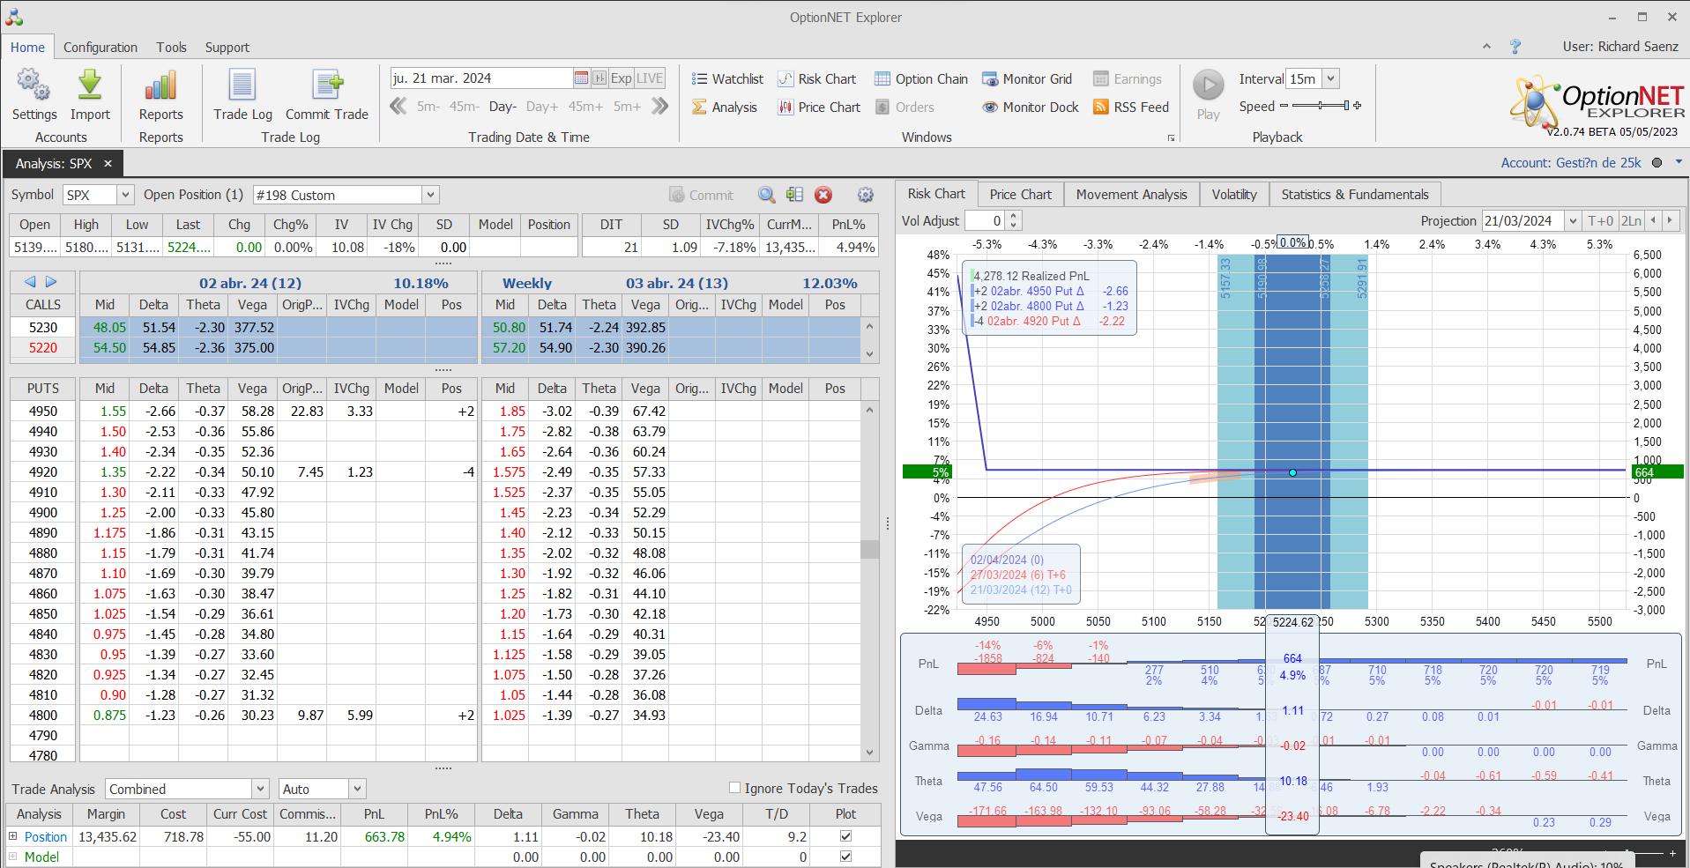The width and height of the screenshot is (1690, 868).
Task: Open the Interval 15m dropdown
Action: [x=1330, y=78]
